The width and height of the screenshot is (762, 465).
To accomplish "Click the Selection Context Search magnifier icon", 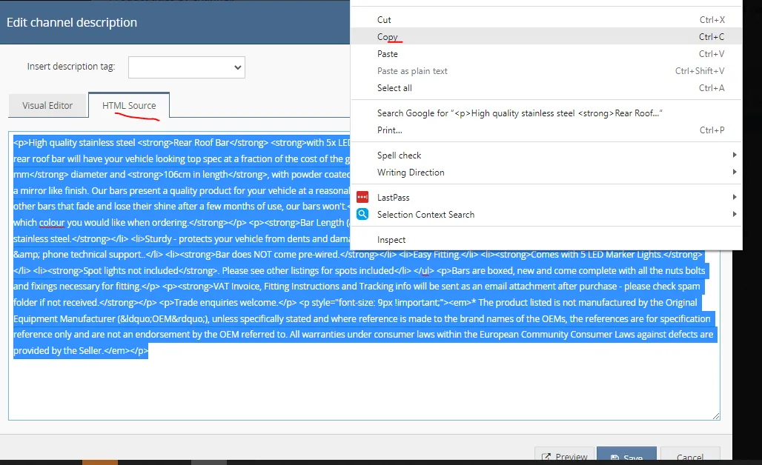I will coord(362,214).
